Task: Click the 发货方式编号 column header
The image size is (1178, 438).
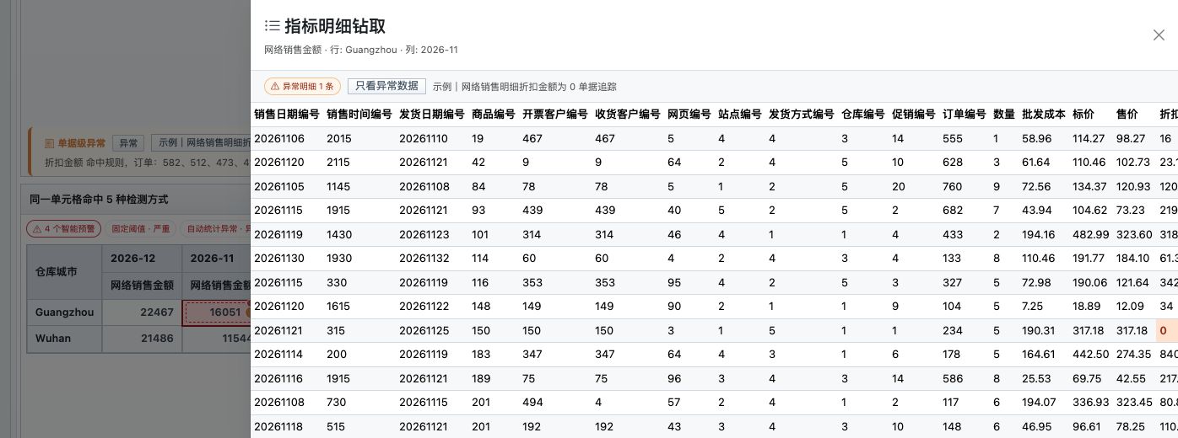Action: 802,115
